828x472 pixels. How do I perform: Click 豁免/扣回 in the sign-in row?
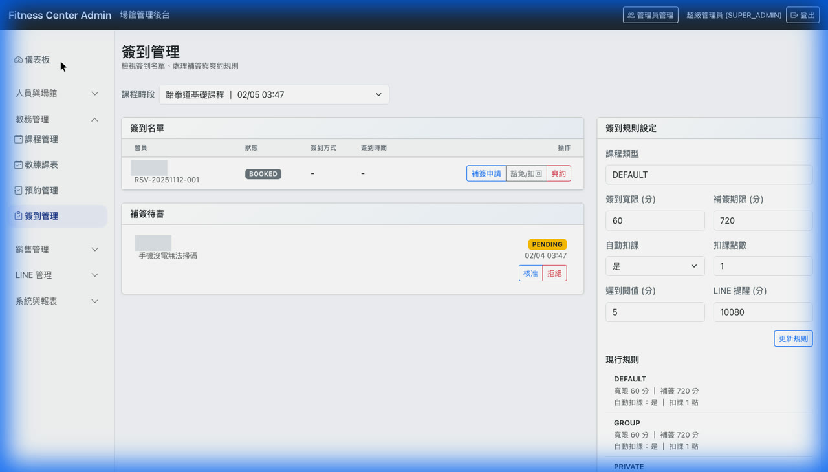(x=527, y=173)
